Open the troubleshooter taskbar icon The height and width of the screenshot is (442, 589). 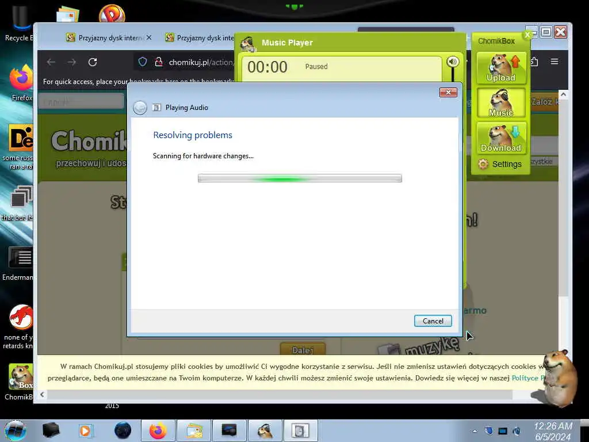point(300,430)
